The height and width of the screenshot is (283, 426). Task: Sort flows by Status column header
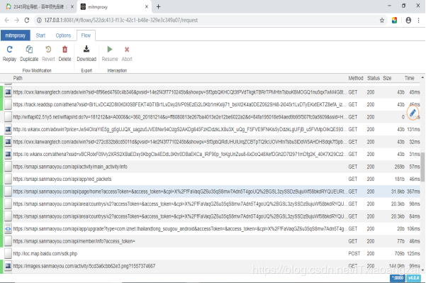tap(374, 78)
